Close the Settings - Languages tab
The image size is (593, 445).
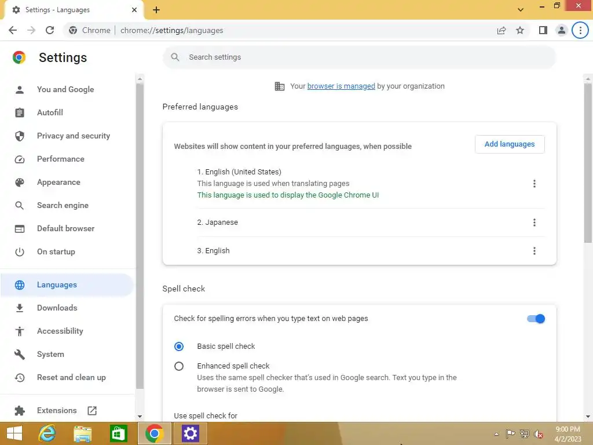pyautogui.click(x=134, y=10)
